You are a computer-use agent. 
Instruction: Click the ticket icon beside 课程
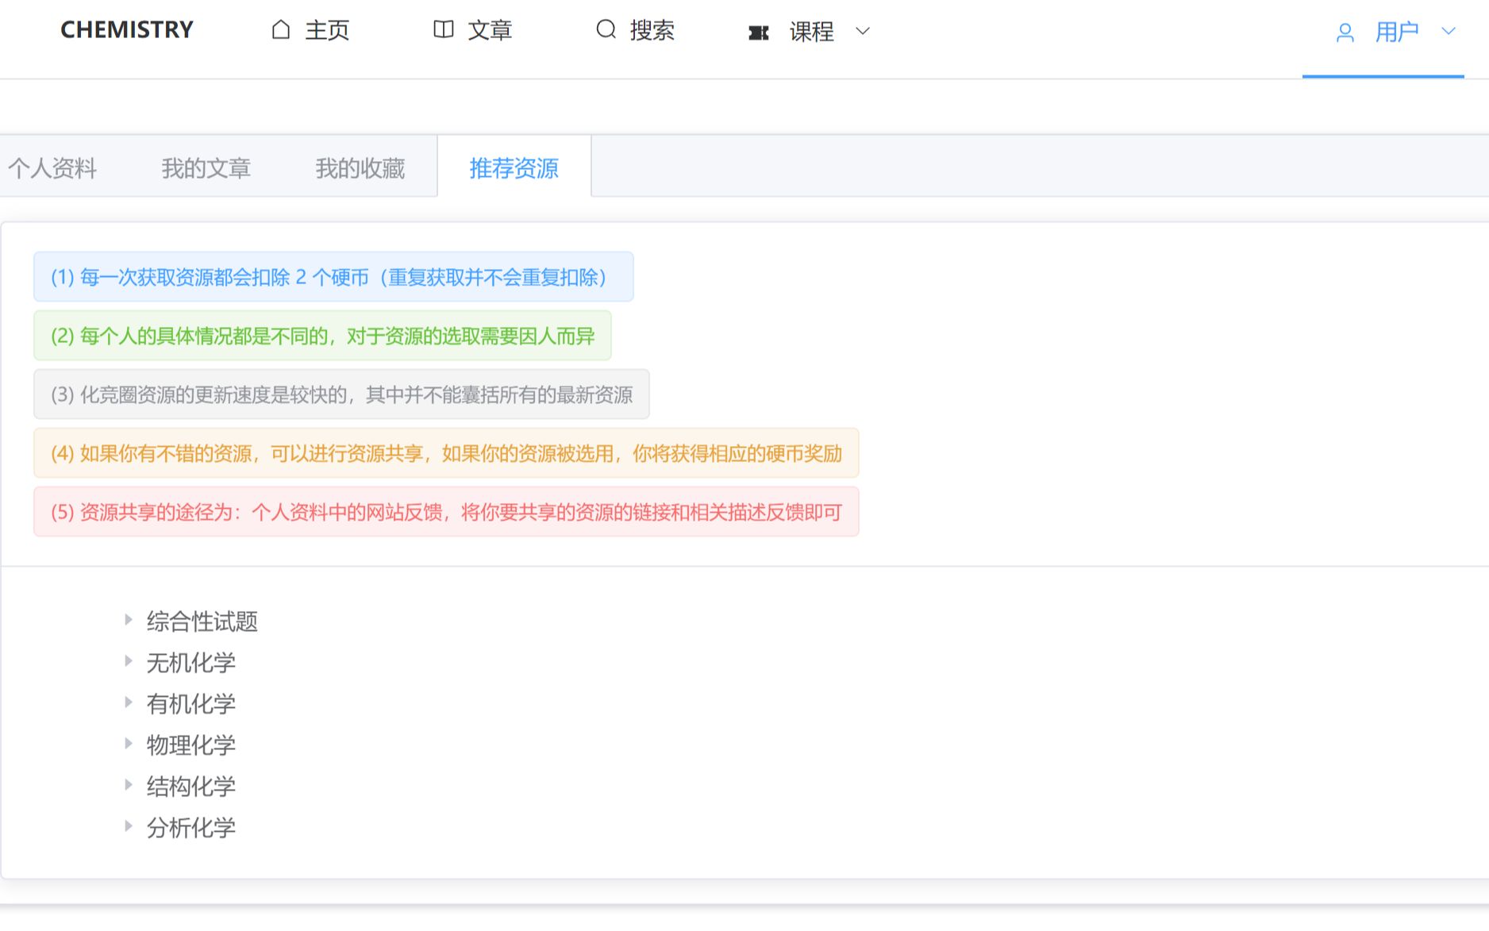point(759,33)
